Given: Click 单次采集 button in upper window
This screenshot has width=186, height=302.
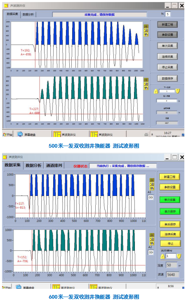Looking at the screenshot, I should pyautogui.click(x=167, y=46).
